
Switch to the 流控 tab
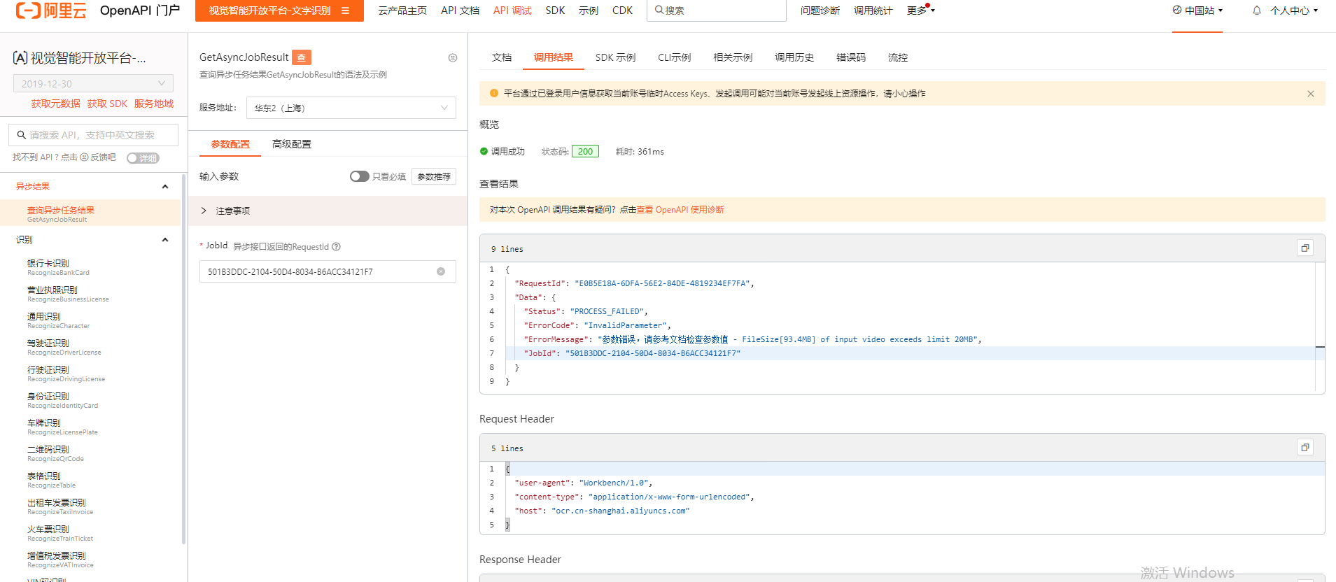pyautogui.click(x=898, y=57)
